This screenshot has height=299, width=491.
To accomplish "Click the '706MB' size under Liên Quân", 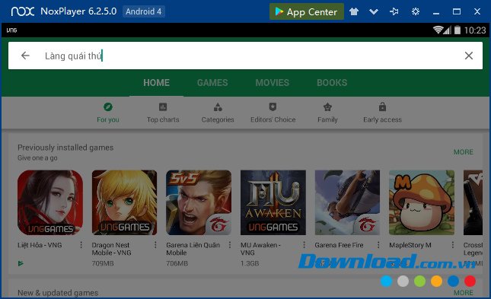I will (177, 263).
